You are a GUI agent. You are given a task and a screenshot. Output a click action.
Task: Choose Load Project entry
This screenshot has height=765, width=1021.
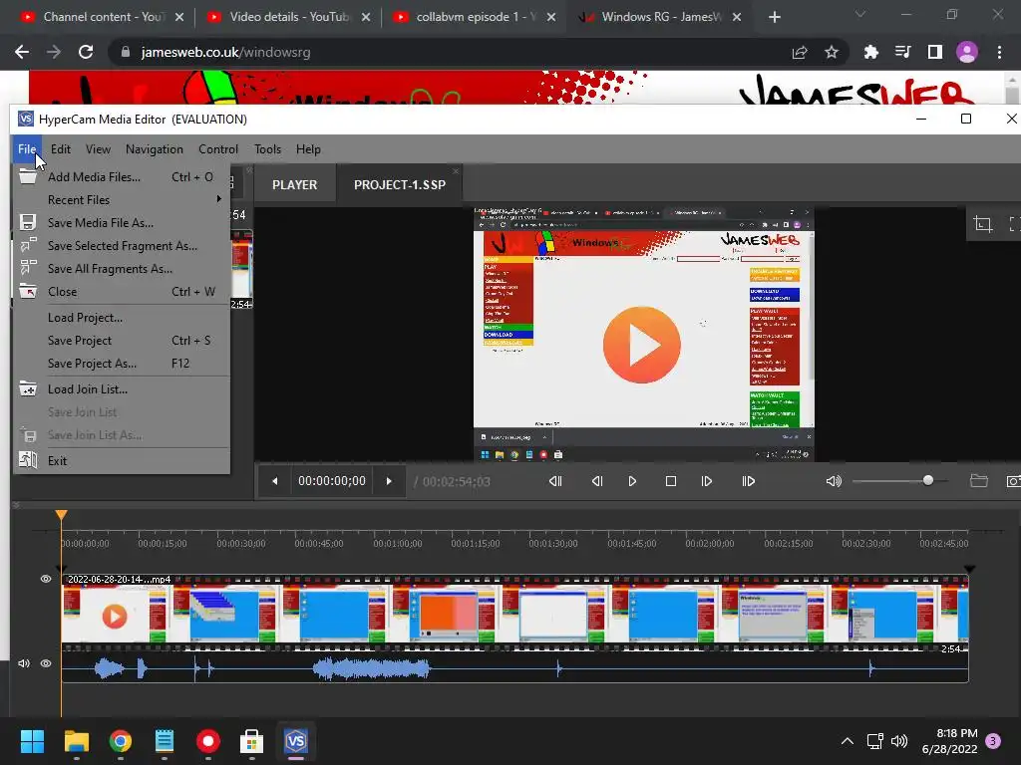pyautogui.click(x=122, y=318)
